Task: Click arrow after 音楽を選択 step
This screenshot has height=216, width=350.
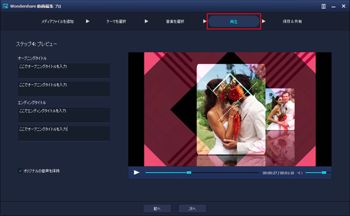Action: tap(205, 22)
